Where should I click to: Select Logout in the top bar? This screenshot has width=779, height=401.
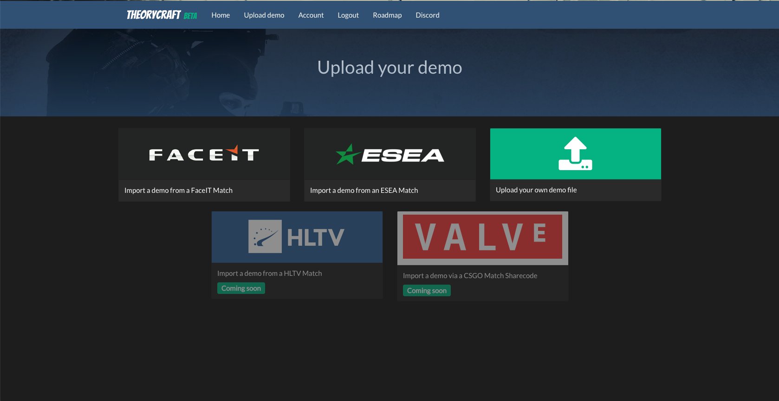click(348, 15)
